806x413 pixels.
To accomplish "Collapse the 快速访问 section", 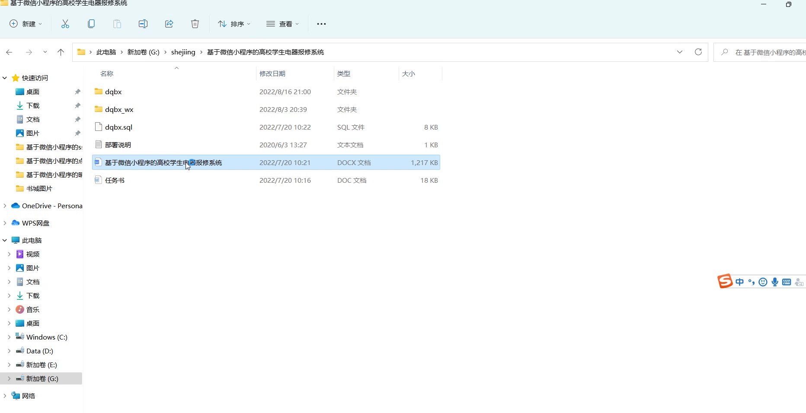I will click(5, 78).
